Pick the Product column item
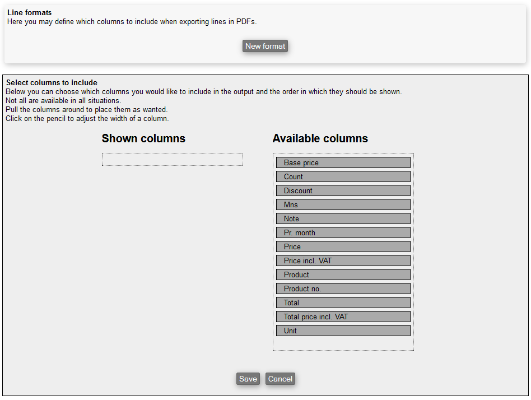 [x=343, y=275]
